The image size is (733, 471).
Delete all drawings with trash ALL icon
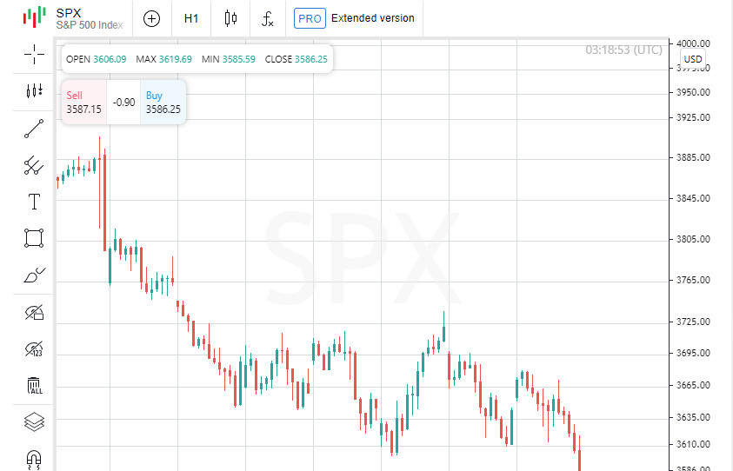(34, 386)
